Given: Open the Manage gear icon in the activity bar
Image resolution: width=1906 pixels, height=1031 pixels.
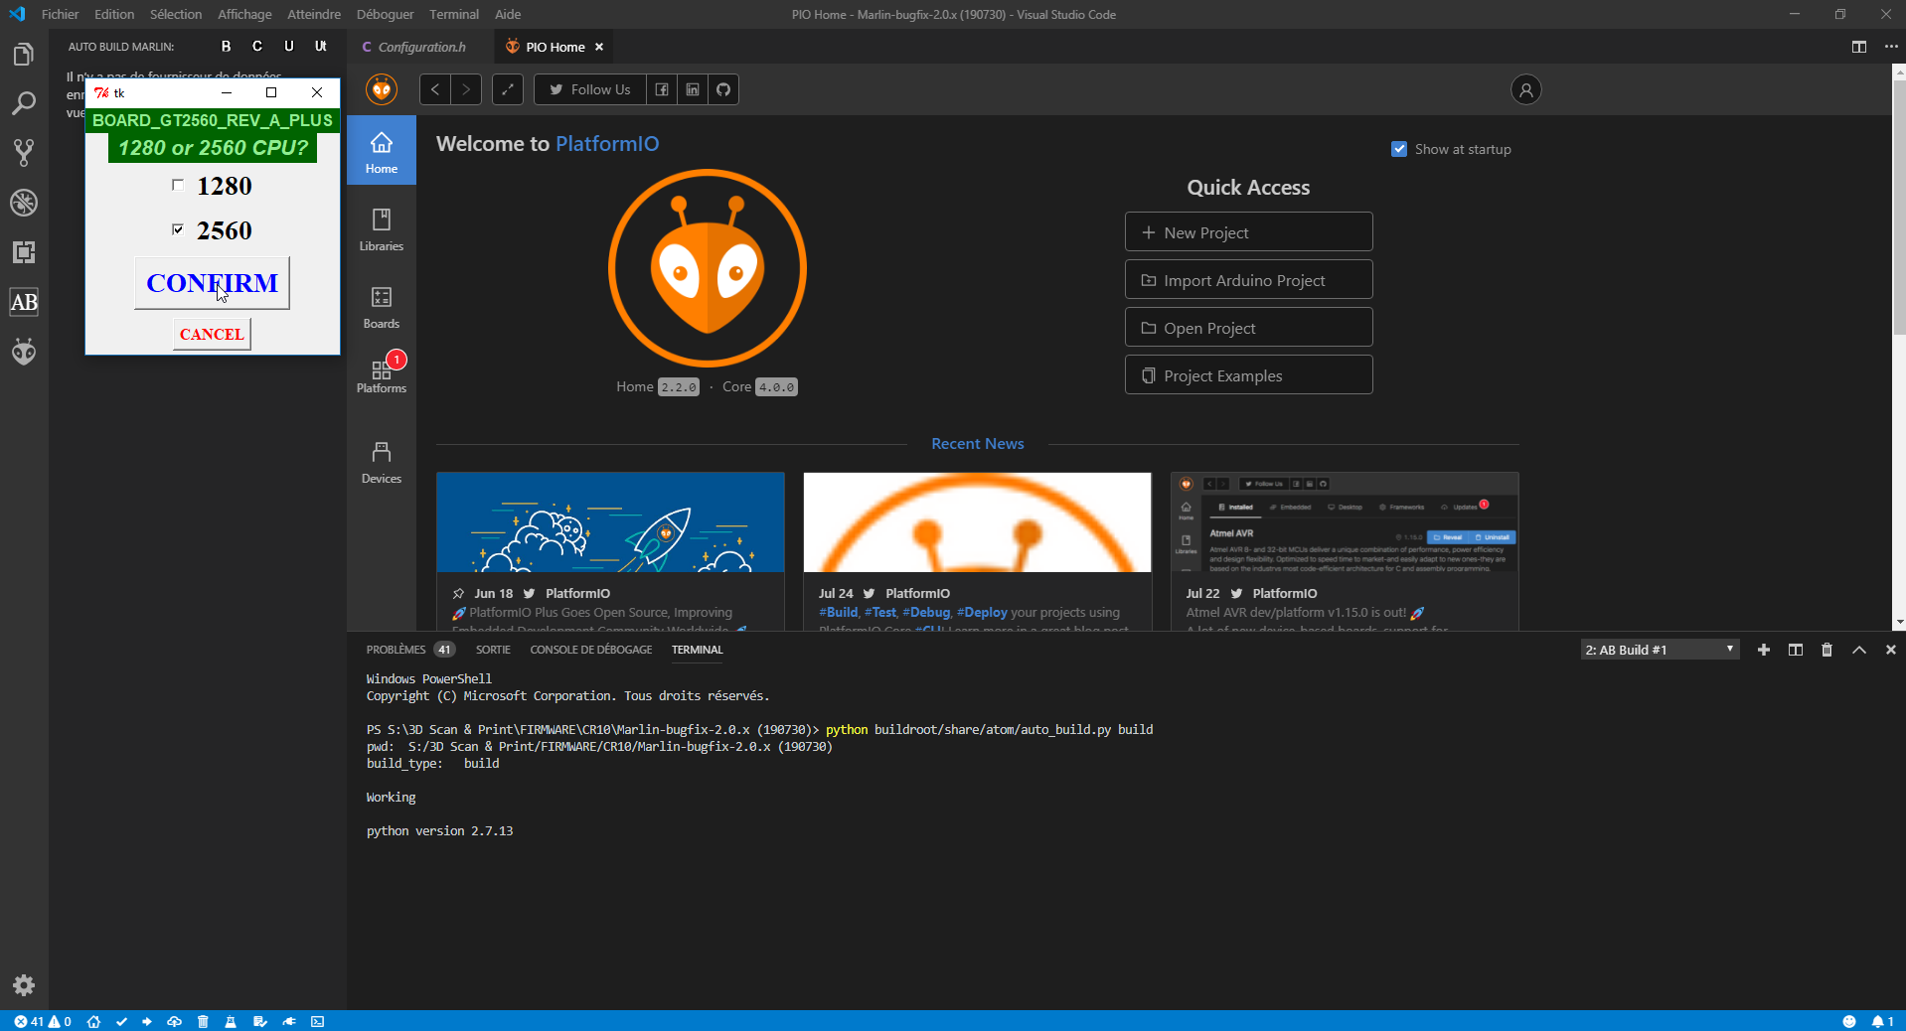Looking at the screenshot, I should [24, 985].
